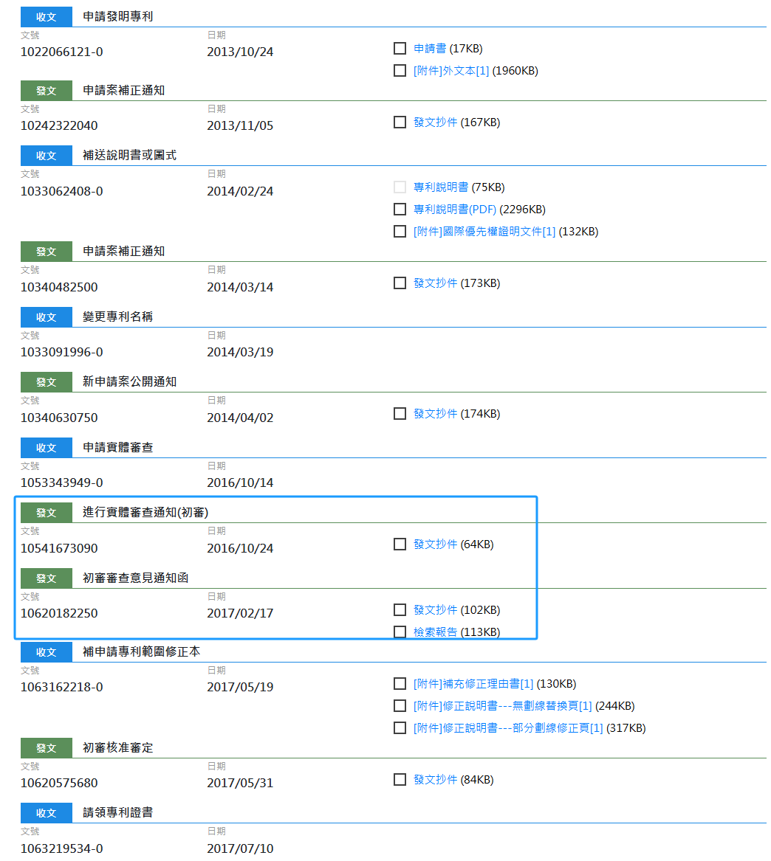Click the 發文 badge beside 申請案補正通知
This screenshot has height=861, width=771.
click(46, 90)
